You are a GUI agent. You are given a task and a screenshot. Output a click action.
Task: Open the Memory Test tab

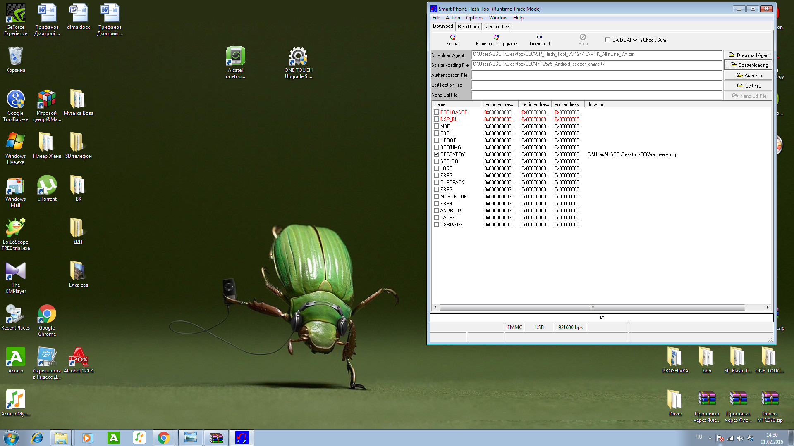(x=497, y=27)
